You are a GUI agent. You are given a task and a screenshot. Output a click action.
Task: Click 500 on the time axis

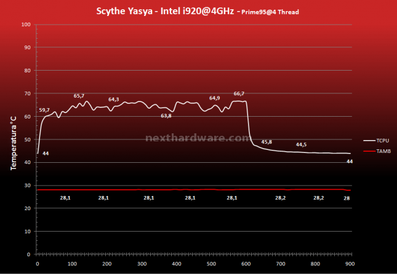[211, 264]
